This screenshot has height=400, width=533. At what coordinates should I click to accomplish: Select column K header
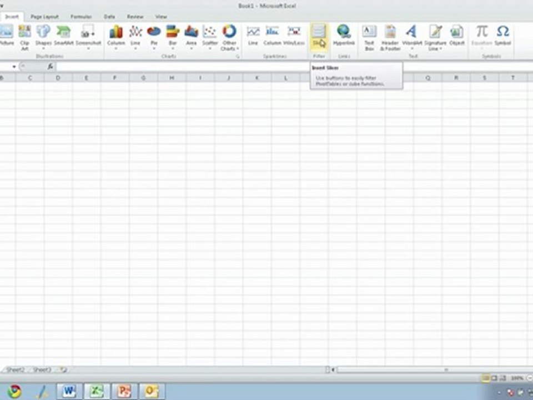(x=257, y=78)
